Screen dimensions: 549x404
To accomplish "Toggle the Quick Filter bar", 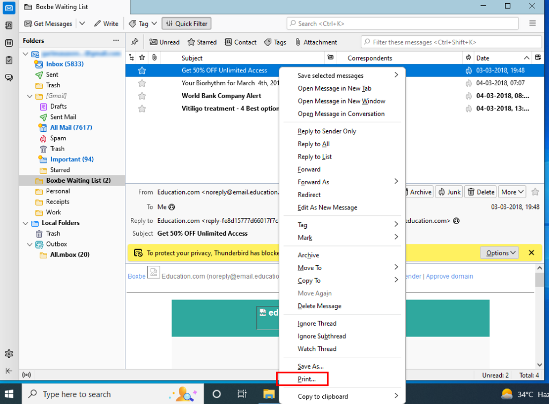I will 187,24.
